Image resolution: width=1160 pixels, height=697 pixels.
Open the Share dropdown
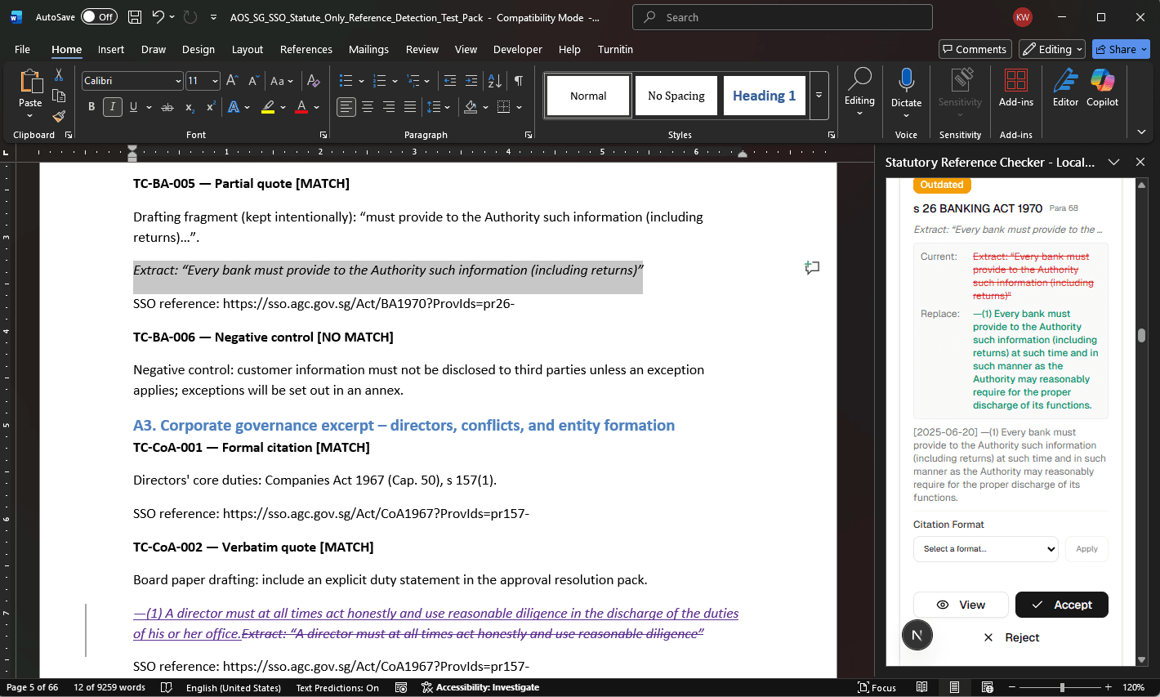1121,49
